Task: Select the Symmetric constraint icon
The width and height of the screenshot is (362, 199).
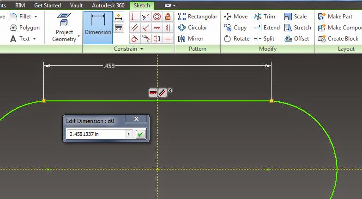Action: pyautogui.click(x=157, y=39)
